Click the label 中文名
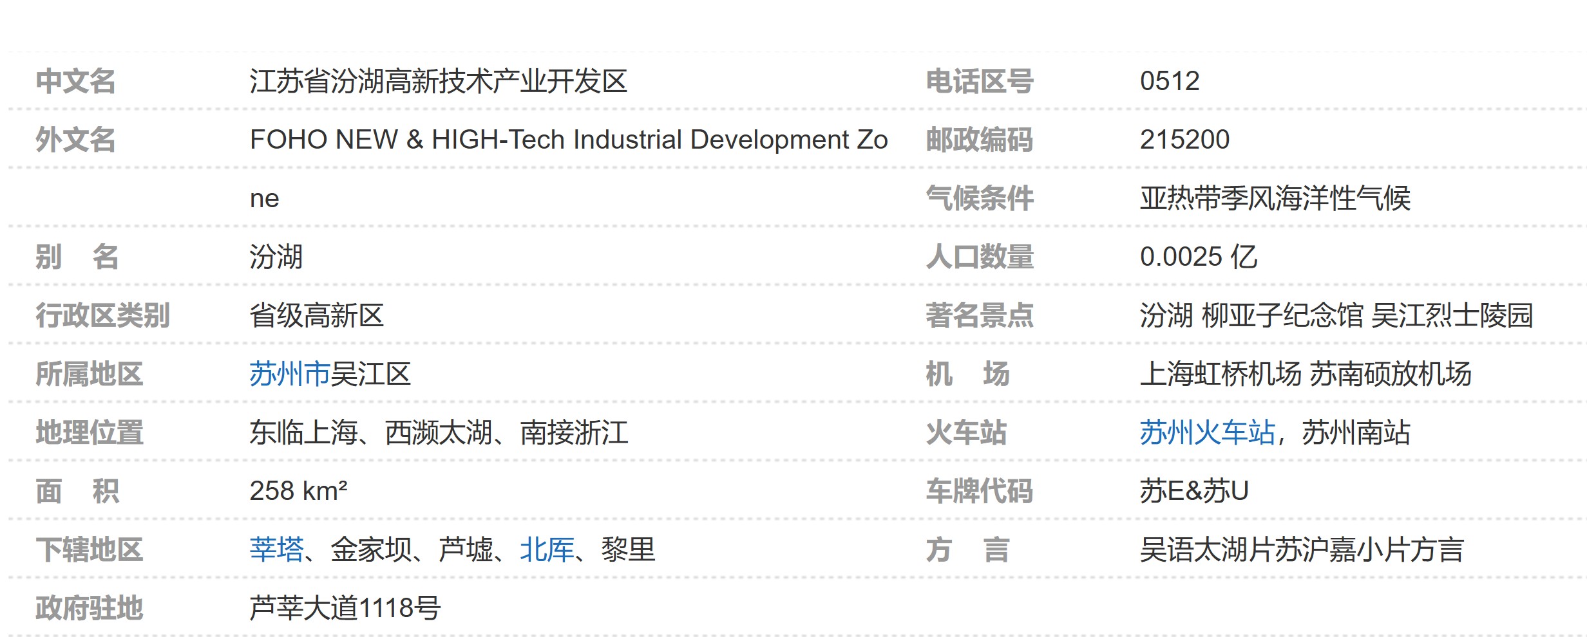The image size is (1587, 637). 76,81
